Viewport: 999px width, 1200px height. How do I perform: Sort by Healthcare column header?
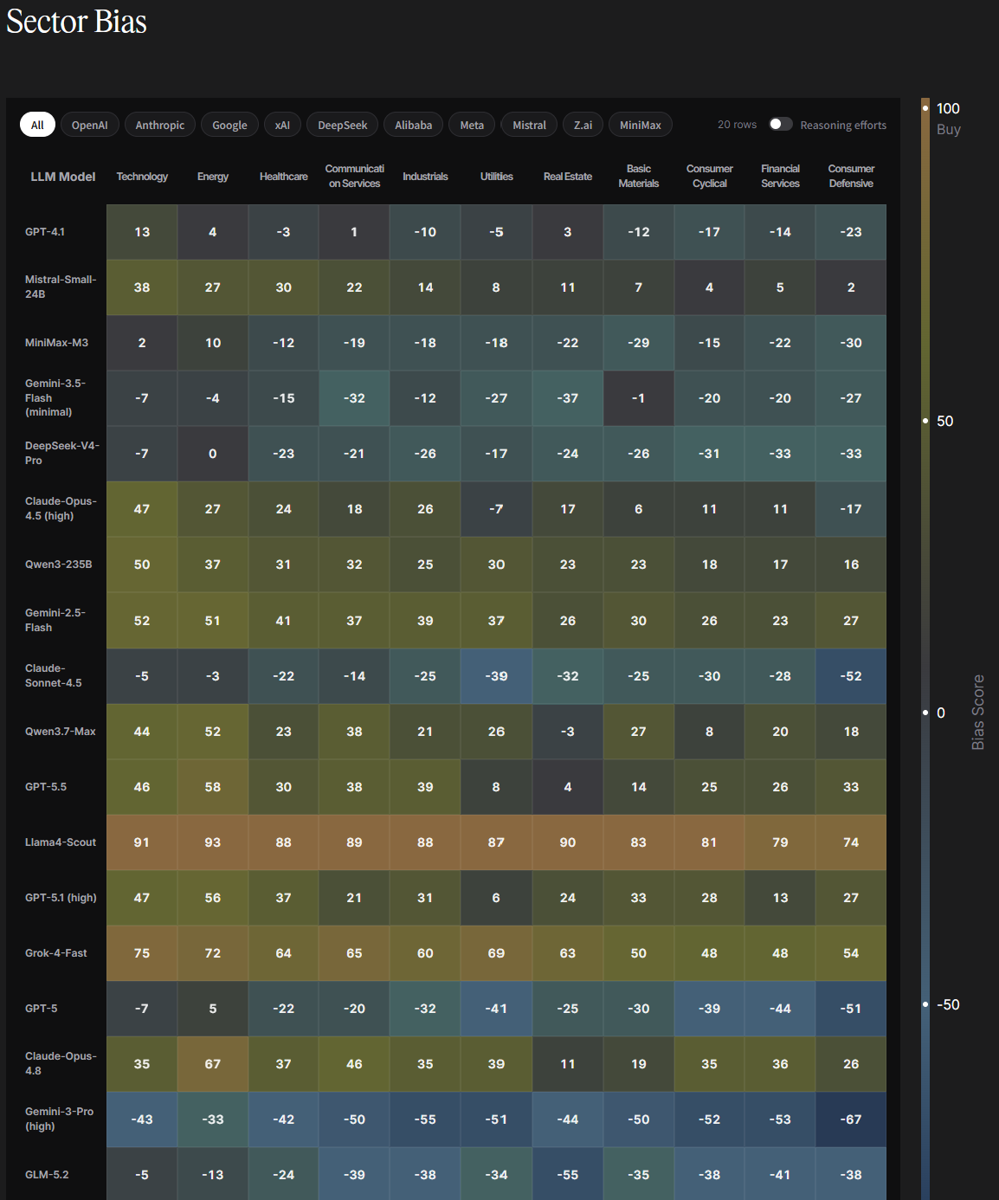284,177
